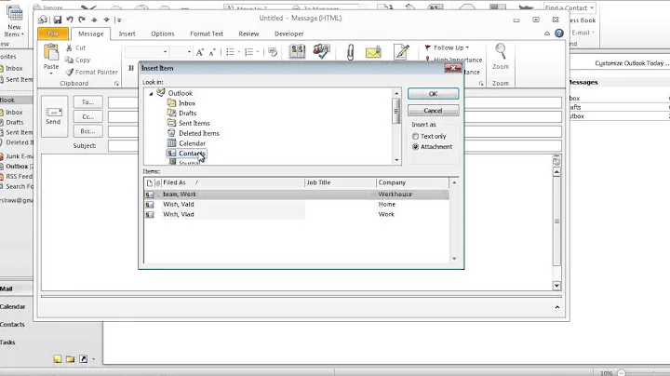Viewport: 670px width, 376px height.
Task: Click the Subject input field
Action: [335, 146]
